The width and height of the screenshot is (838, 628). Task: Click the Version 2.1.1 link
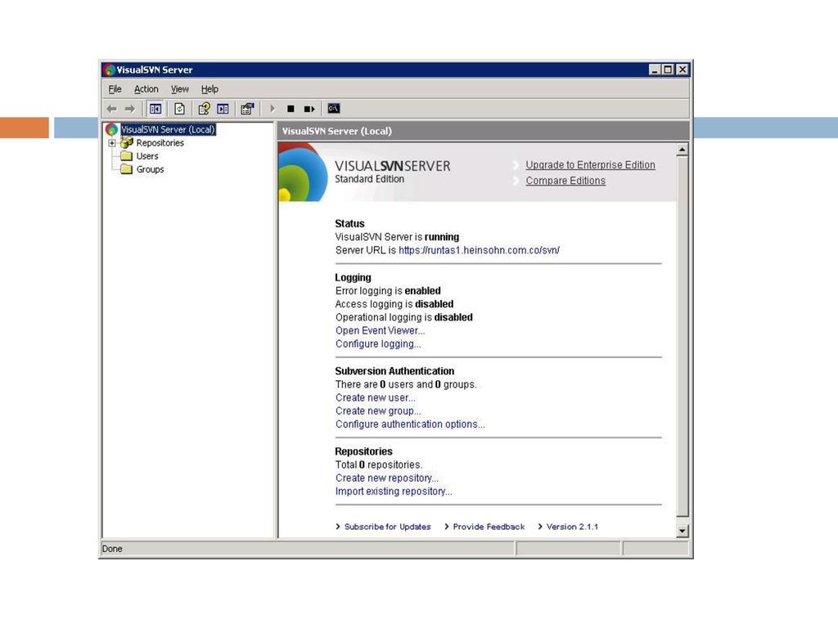[x=572, y=527]
